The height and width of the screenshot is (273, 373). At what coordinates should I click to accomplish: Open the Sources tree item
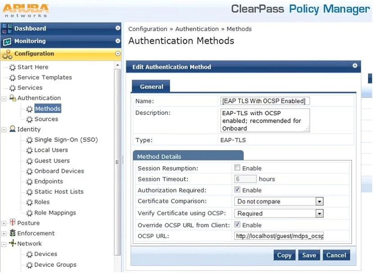click(46, 119)
